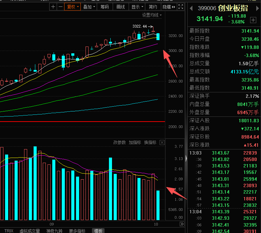This screenshot has width=261, height=233.
Task: Go to previous index with left arrow
Action: click(x=191, y=8)
